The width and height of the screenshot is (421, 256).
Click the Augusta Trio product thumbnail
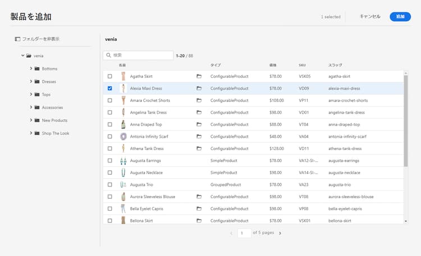(123, 185)
